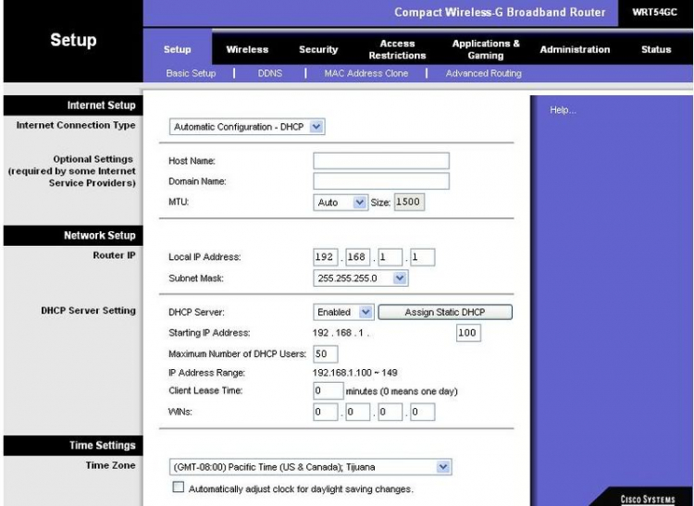Open the MTU Auto dropdown
The image size is (694, 506).
click(341, 203)
